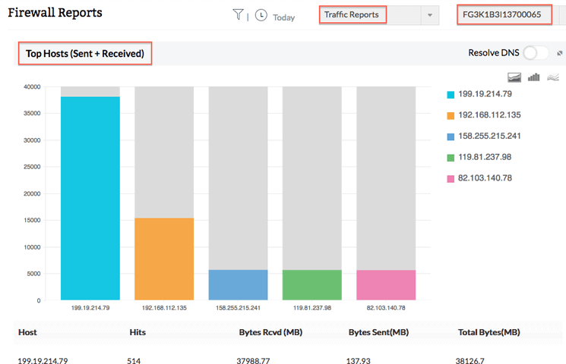Click Hits value 514

(x=134, y=360)
